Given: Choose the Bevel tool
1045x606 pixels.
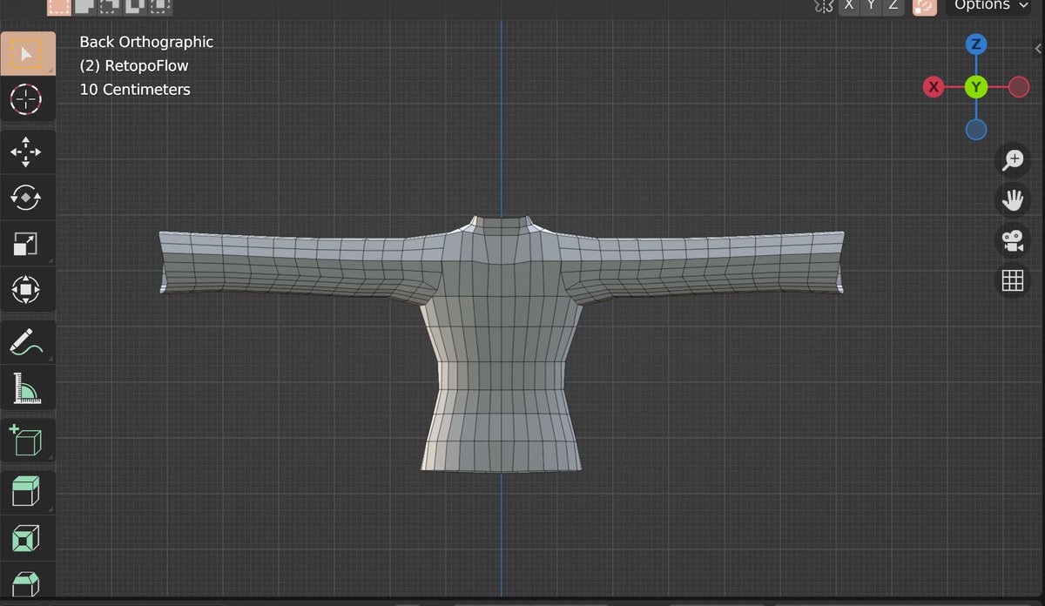Looking at the screenshot, I should pyautogui.click(x=28, y=582).
